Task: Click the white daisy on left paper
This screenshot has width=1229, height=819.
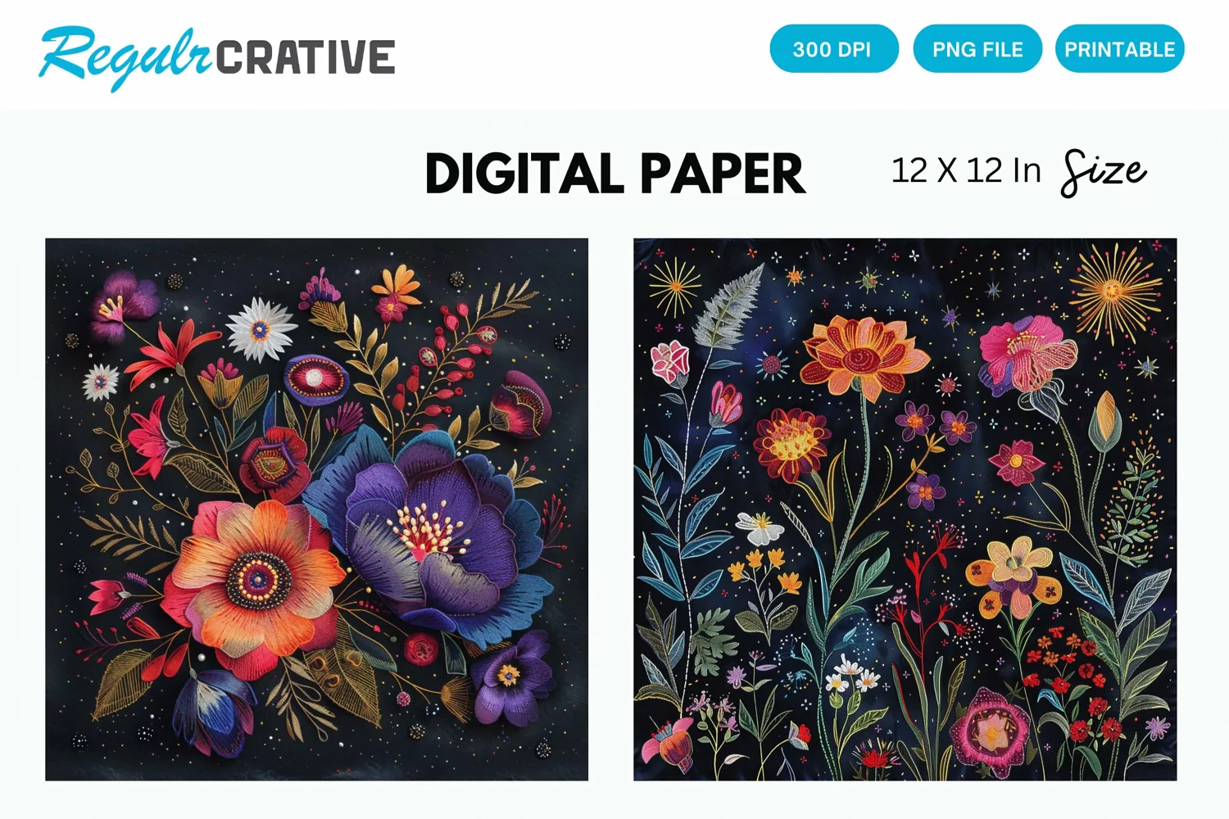Action: [x=260, y=328]
